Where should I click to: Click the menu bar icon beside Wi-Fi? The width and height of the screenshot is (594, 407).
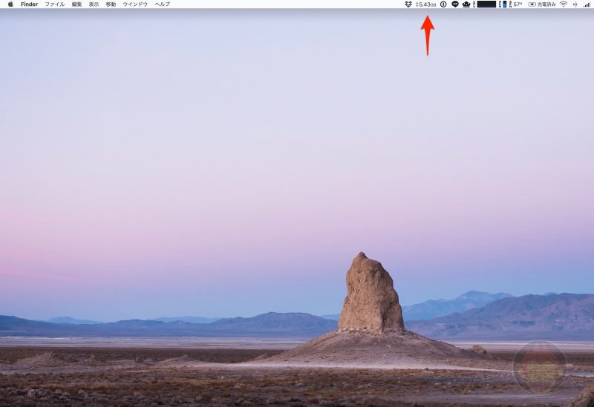point(575,4)
